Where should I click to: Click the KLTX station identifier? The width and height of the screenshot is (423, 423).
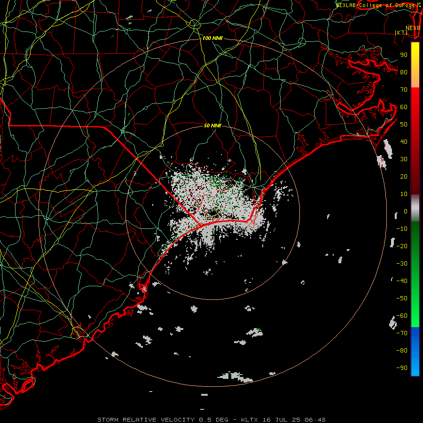pos(249,420)
